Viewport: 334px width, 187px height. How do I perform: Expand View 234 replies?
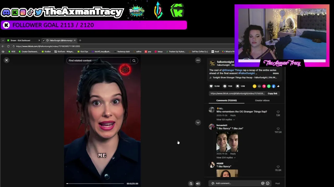pyautogui.click(x=226, y=158)
